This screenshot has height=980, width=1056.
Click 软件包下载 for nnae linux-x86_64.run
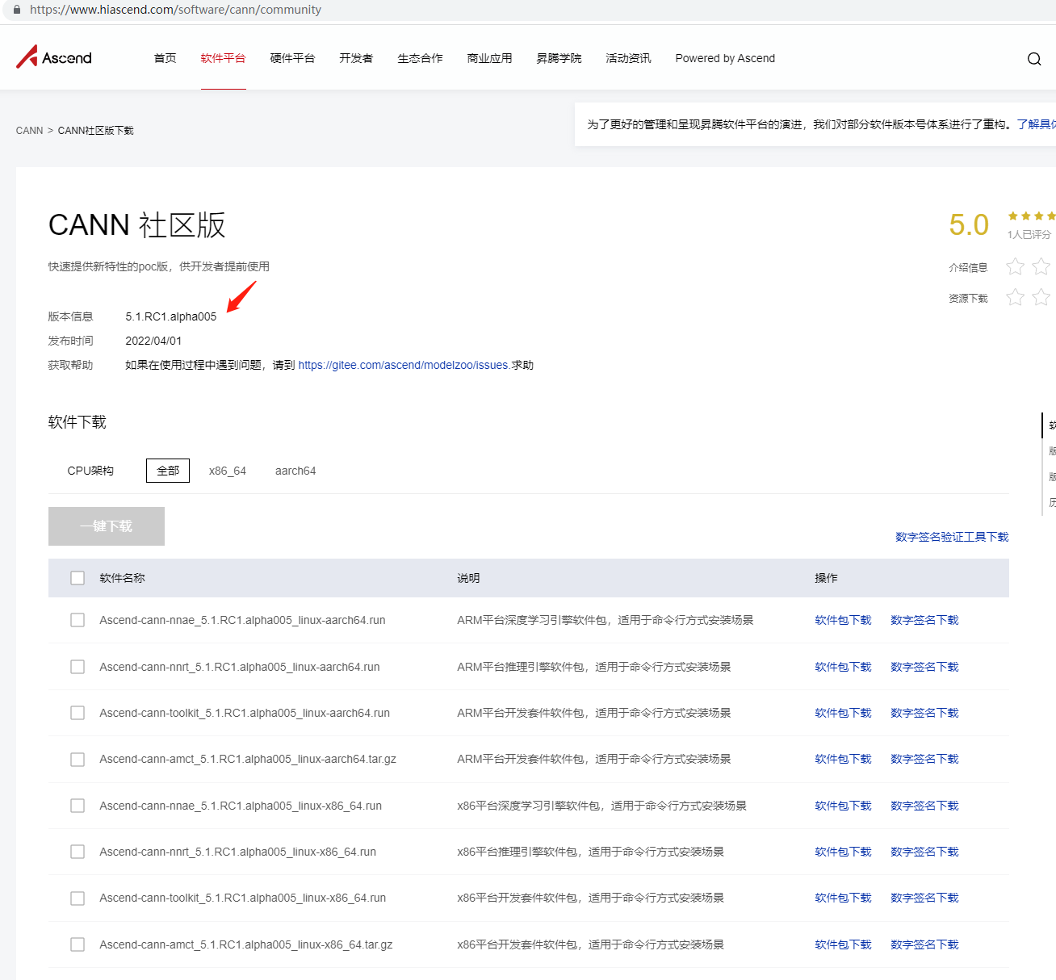pyautogui.click(x=844, y=806)
